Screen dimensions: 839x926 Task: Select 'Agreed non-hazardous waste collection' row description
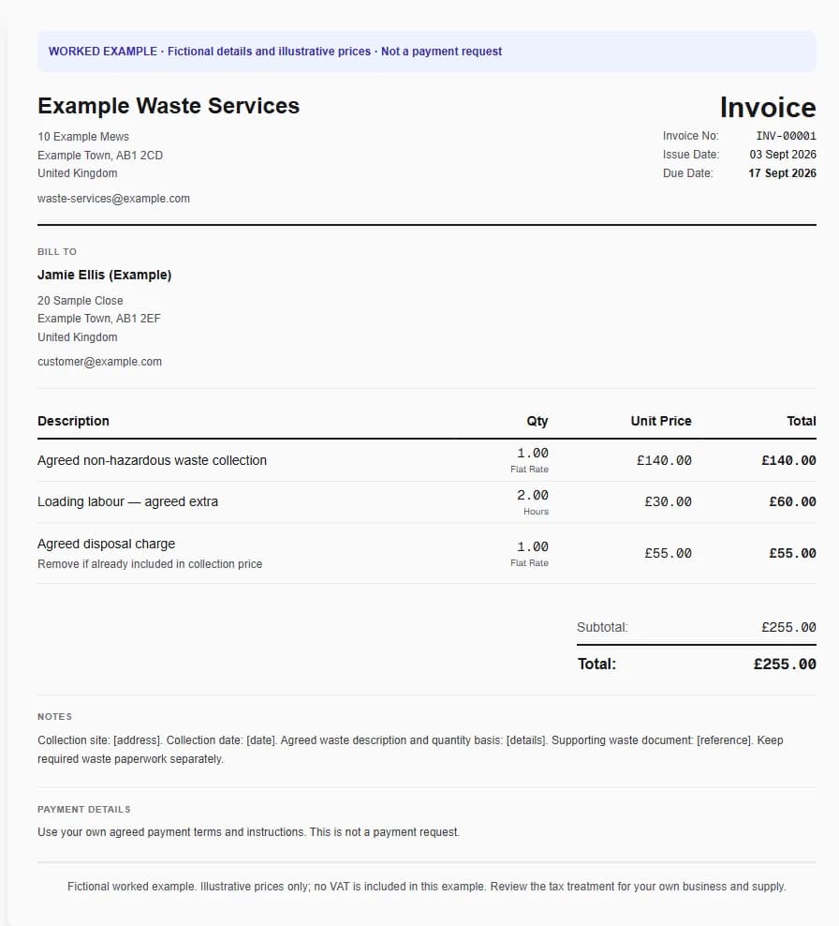click(x=153, y=460)
